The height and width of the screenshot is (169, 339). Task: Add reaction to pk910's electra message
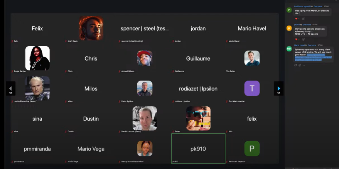(x=303, y=40)
